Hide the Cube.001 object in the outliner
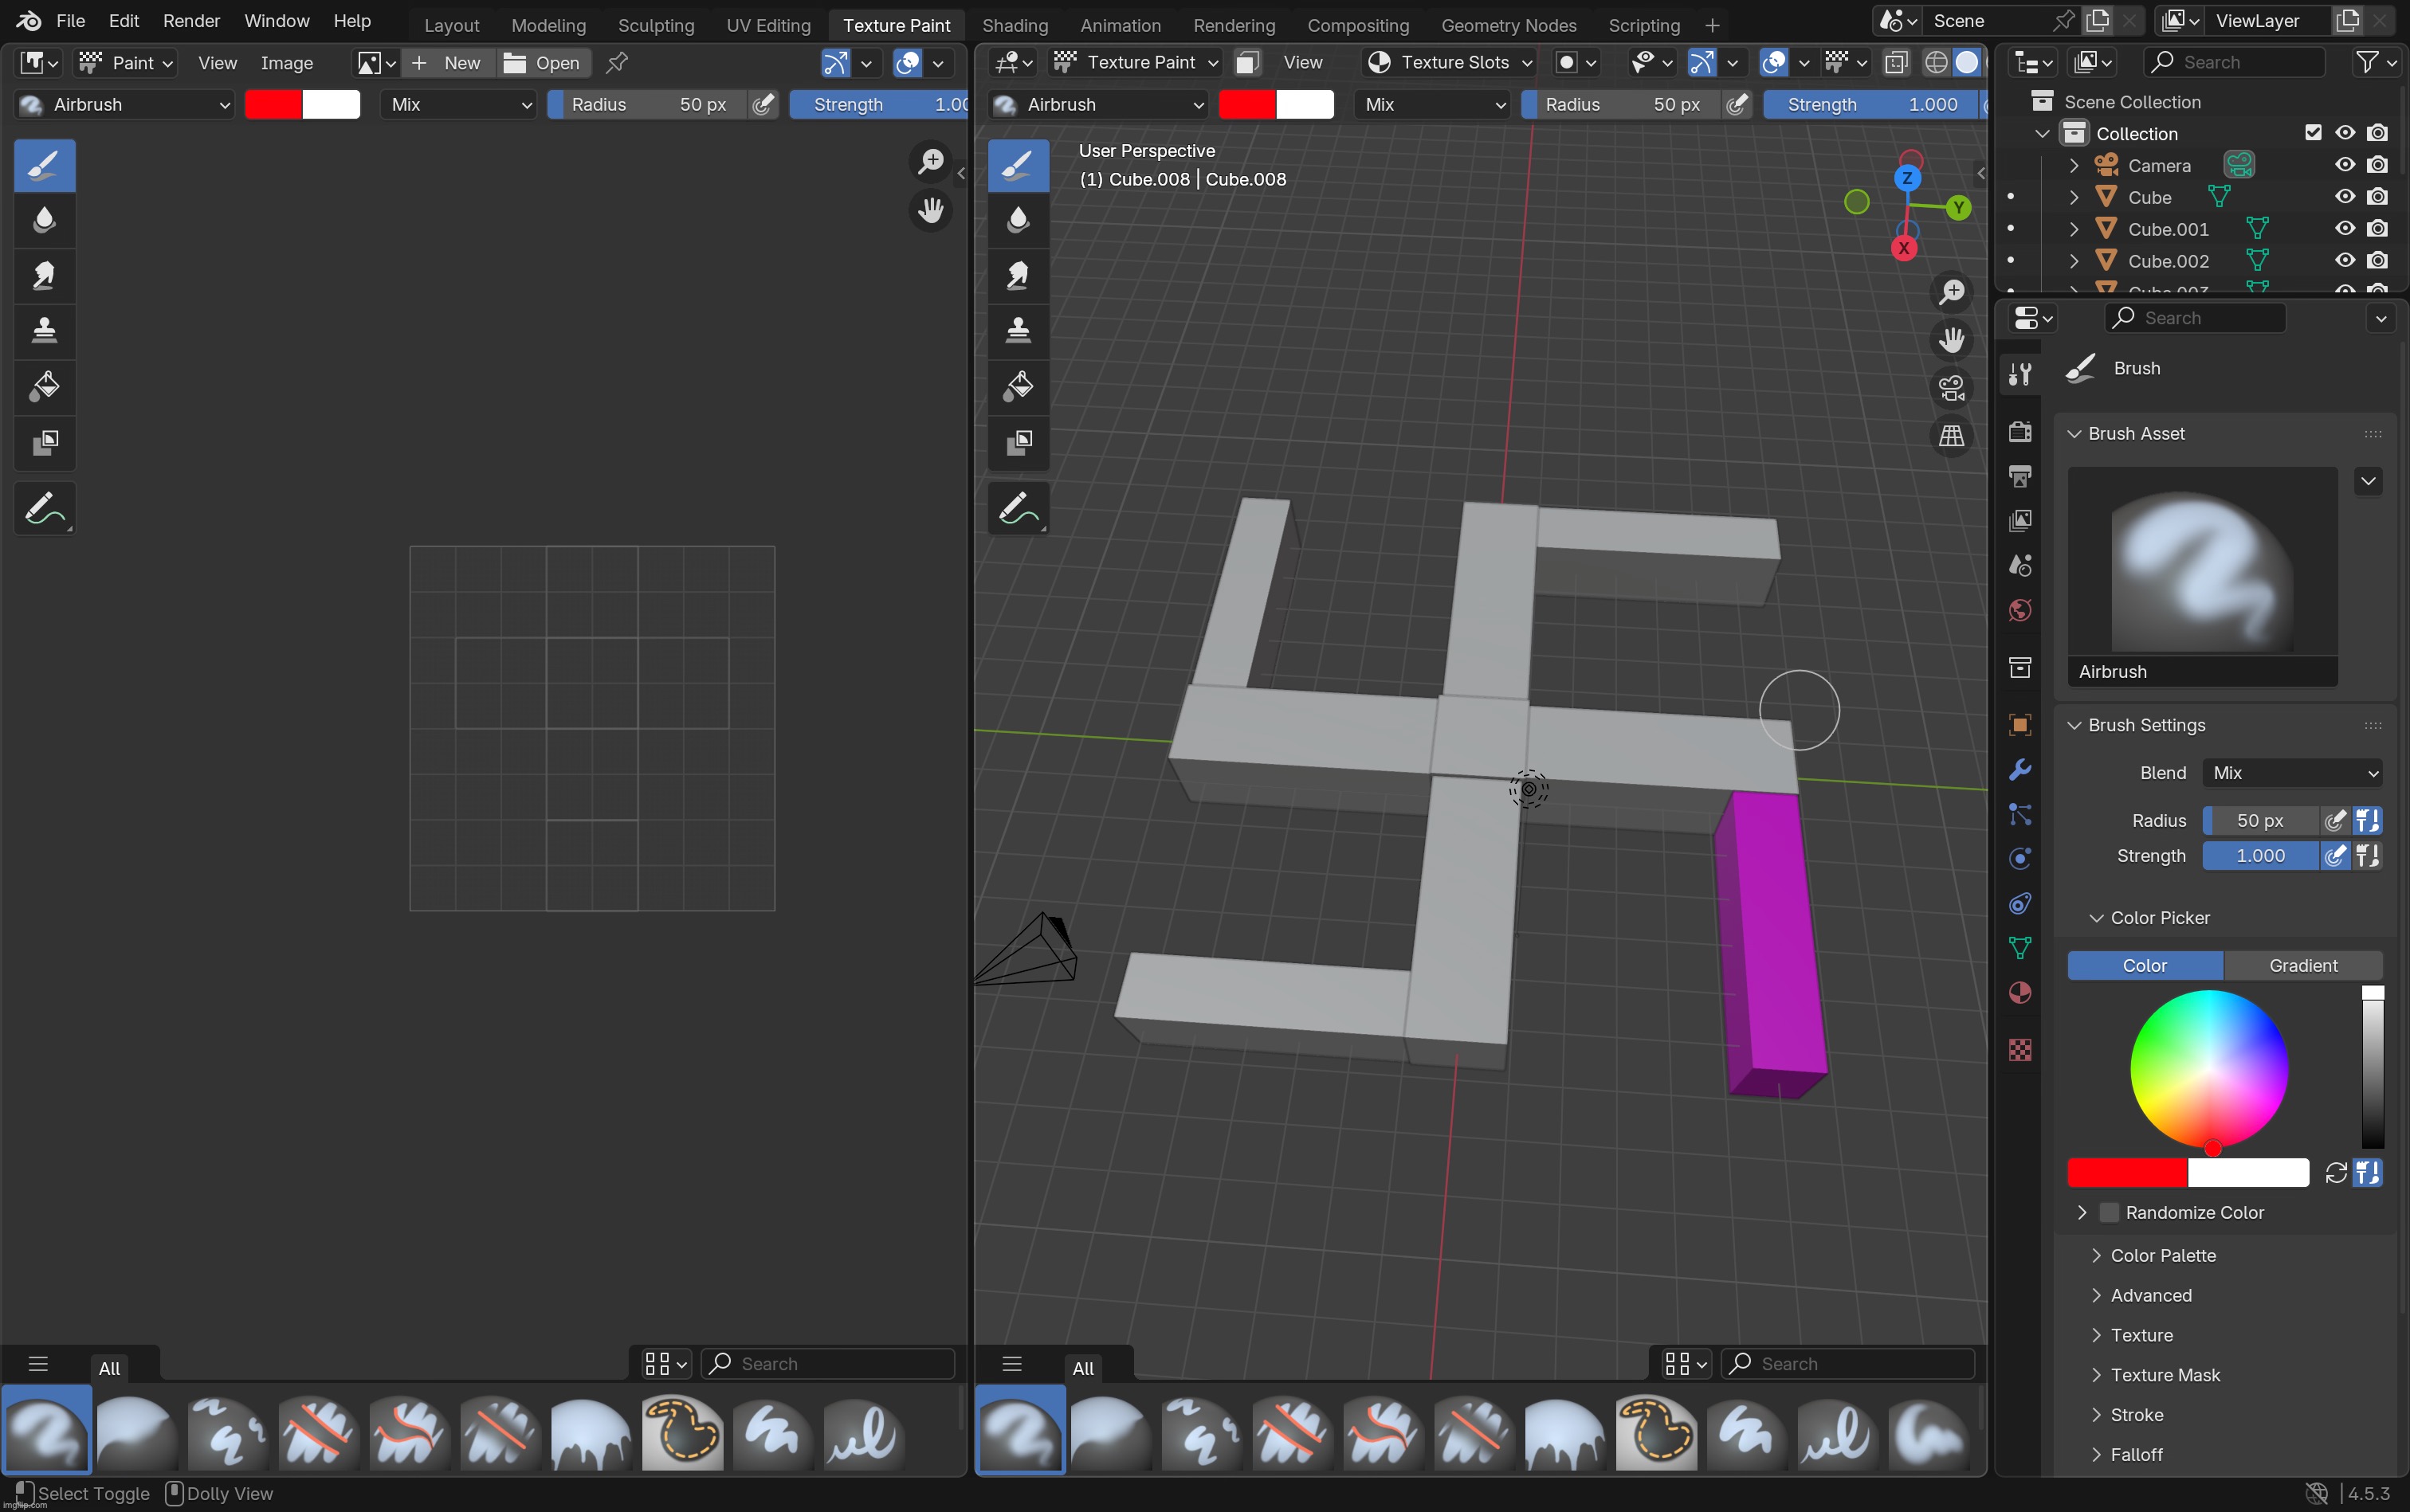 coord(2344,229)
